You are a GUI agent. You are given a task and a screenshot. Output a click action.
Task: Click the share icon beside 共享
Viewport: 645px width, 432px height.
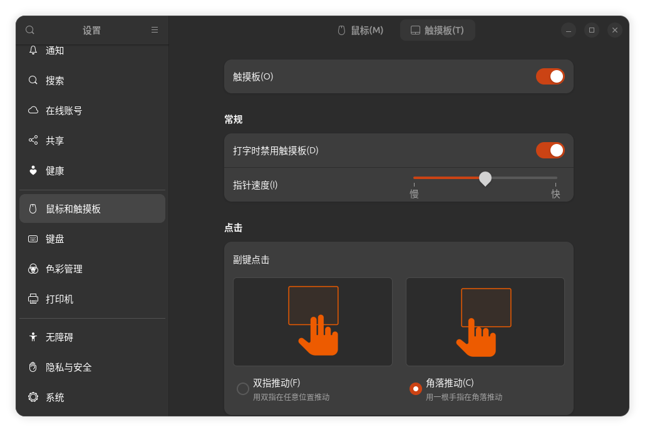(x=33, y=140)
